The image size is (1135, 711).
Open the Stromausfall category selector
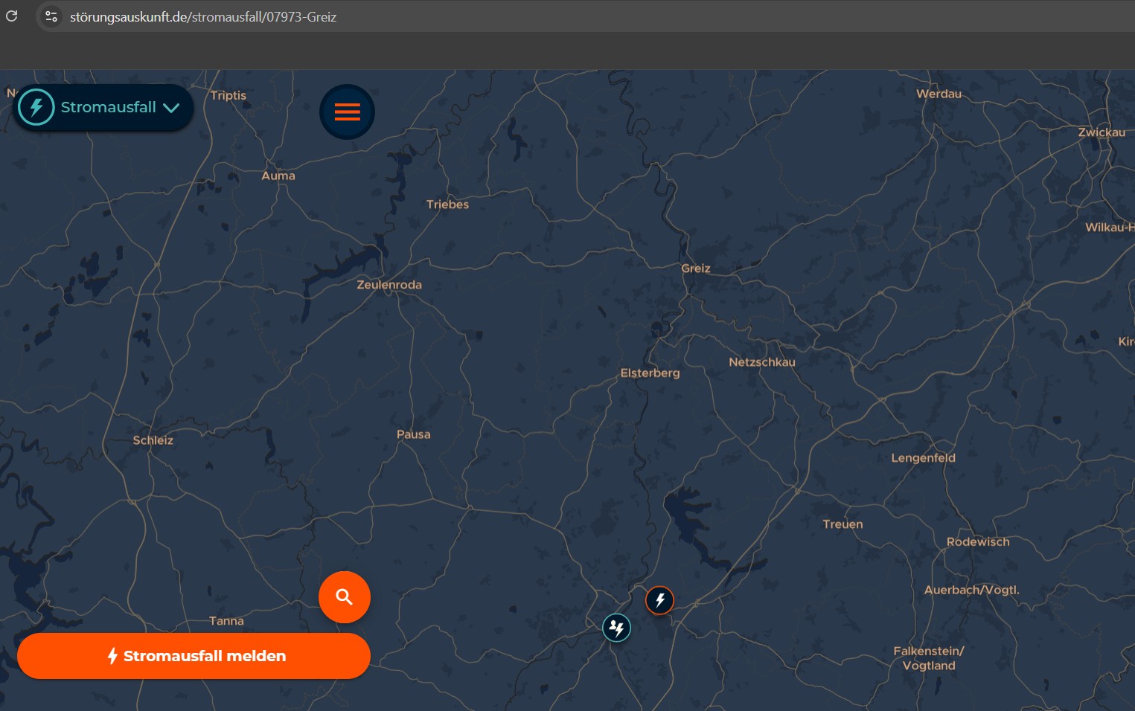click(108, 107)
